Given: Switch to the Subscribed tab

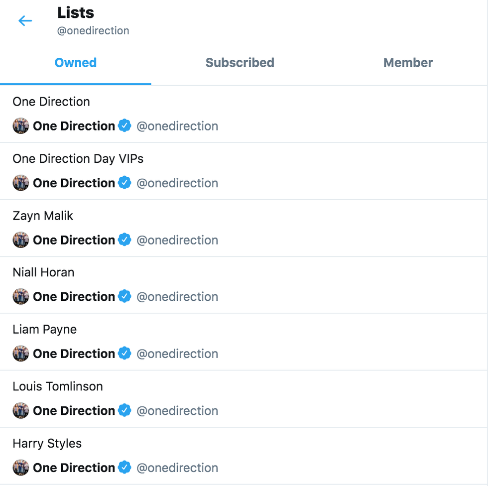Looking at the screenshot, I should point(240,63).
